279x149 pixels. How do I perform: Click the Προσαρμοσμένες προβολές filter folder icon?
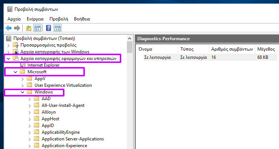tap(16, 45)
